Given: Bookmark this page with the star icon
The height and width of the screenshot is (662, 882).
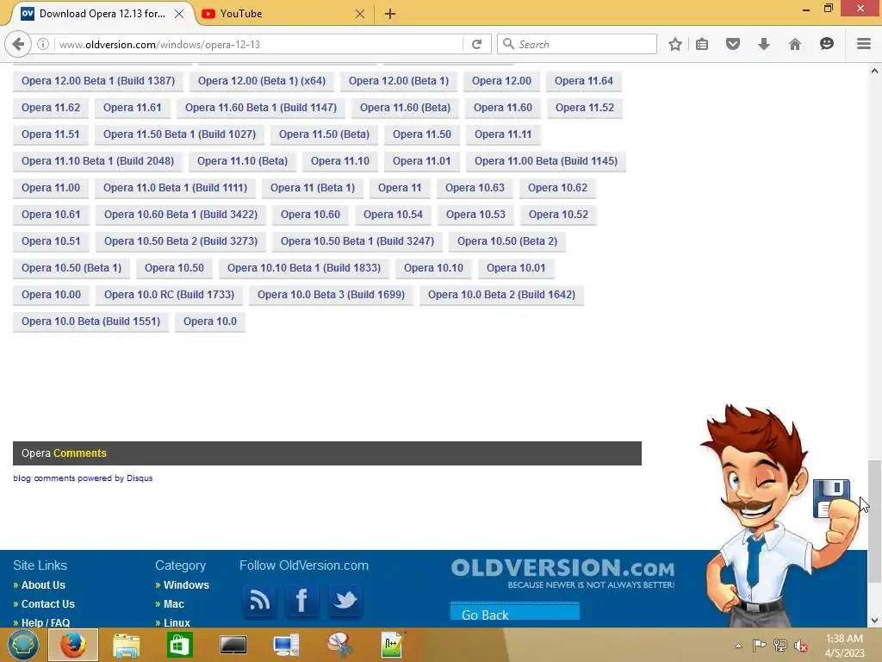Looking at the screenshot, I should [675, 44].
